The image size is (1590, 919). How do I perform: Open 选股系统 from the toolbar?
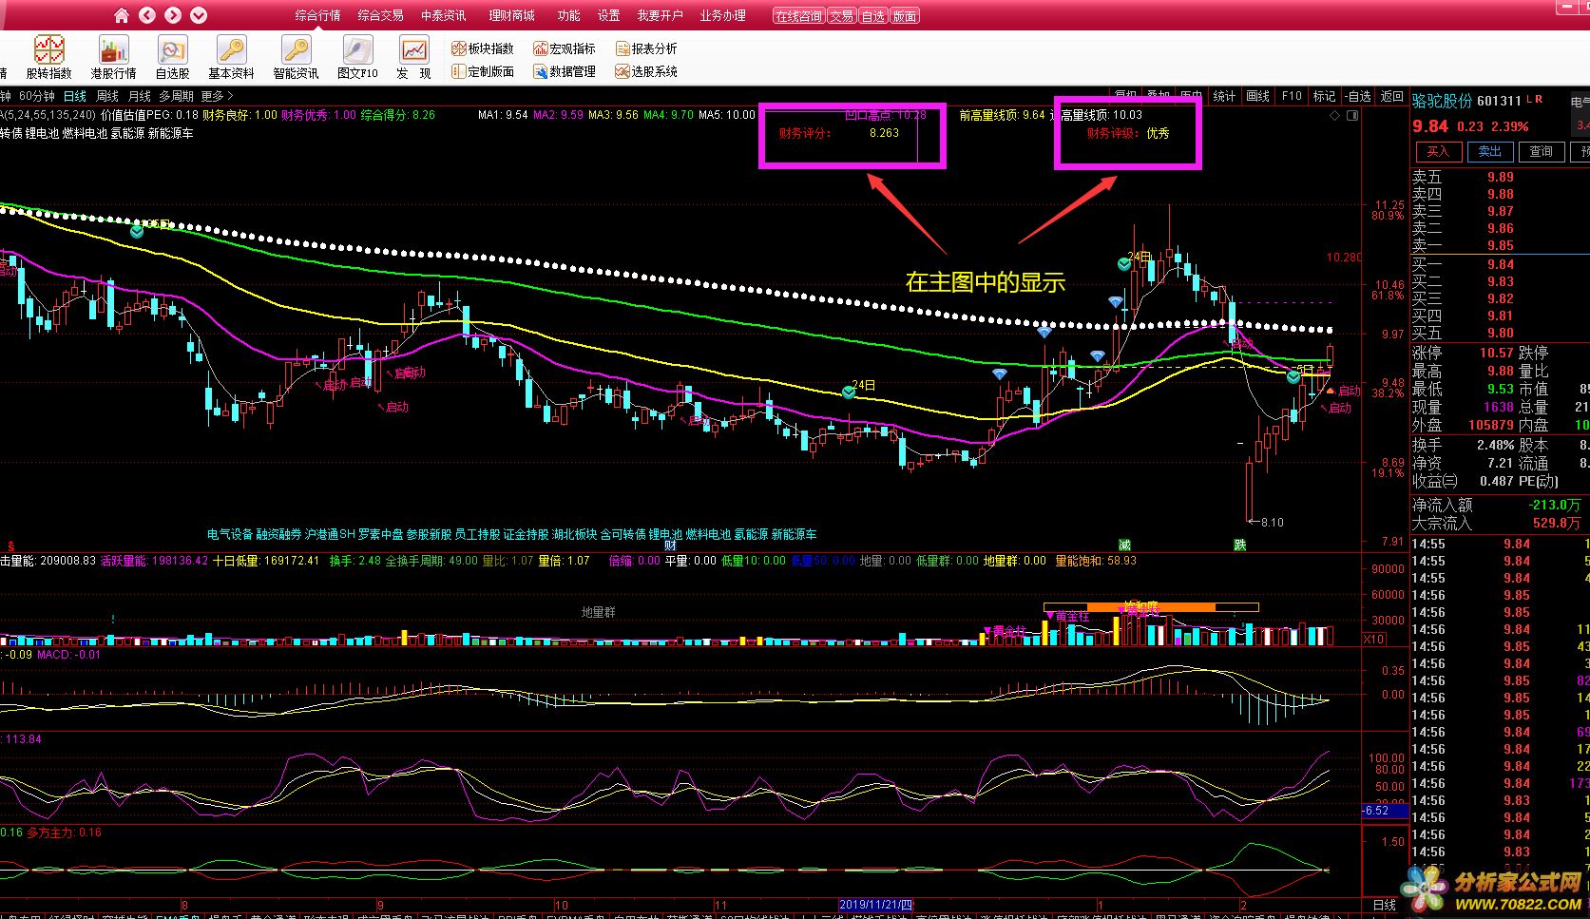pyautogui.click(x=646, y=71)
